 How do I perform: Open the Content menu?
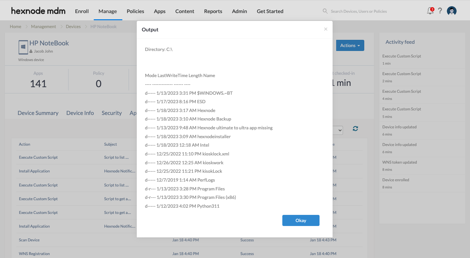(x=185, y=11)
